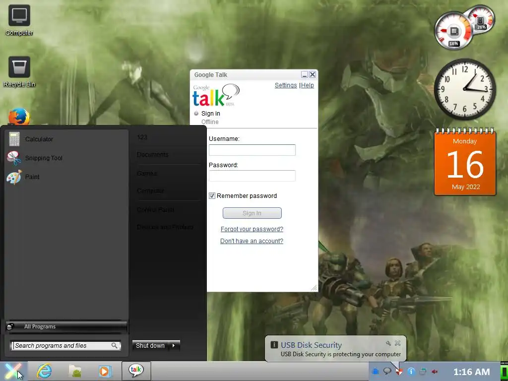Screen dimensions: 508x381
Task: Focus the Username input field
Action: click(x=252, y=150)
